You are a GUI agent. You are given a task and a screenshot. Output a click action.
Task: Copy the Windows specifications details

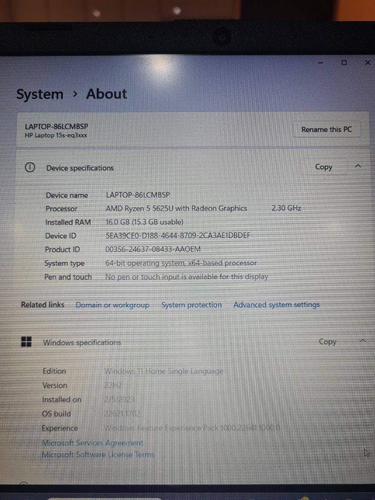pos(327,342)
